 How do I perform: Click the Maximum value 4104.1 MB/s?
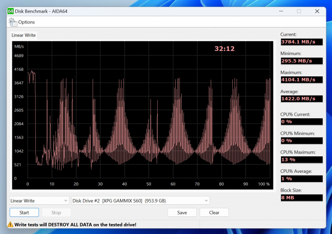(302, 80)
